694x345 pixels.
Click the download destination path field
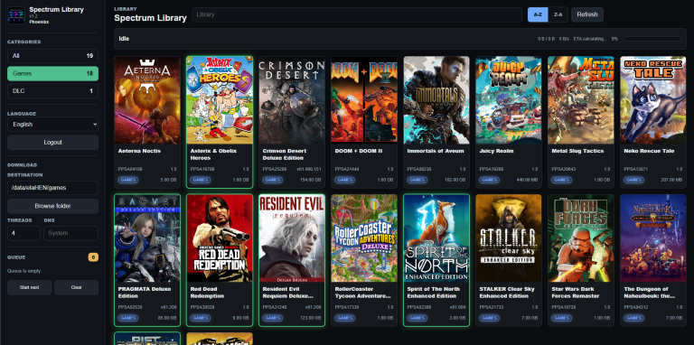[x=52, y=188]
